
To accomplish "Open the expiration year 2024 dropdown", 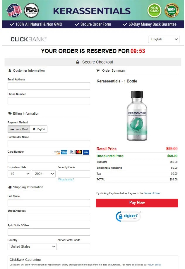I will click(x=44, y=174).
